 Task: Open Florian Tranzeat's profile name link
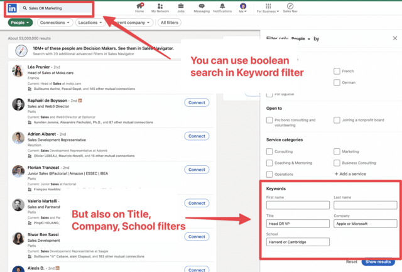(x=43, y=167)
